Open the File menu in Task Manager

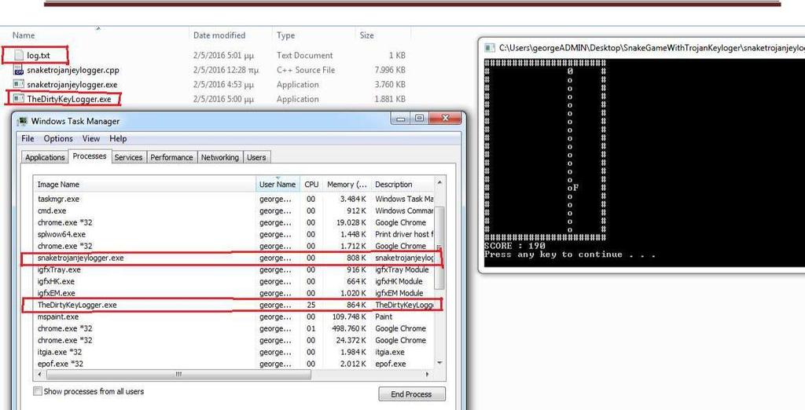(28, 138)
